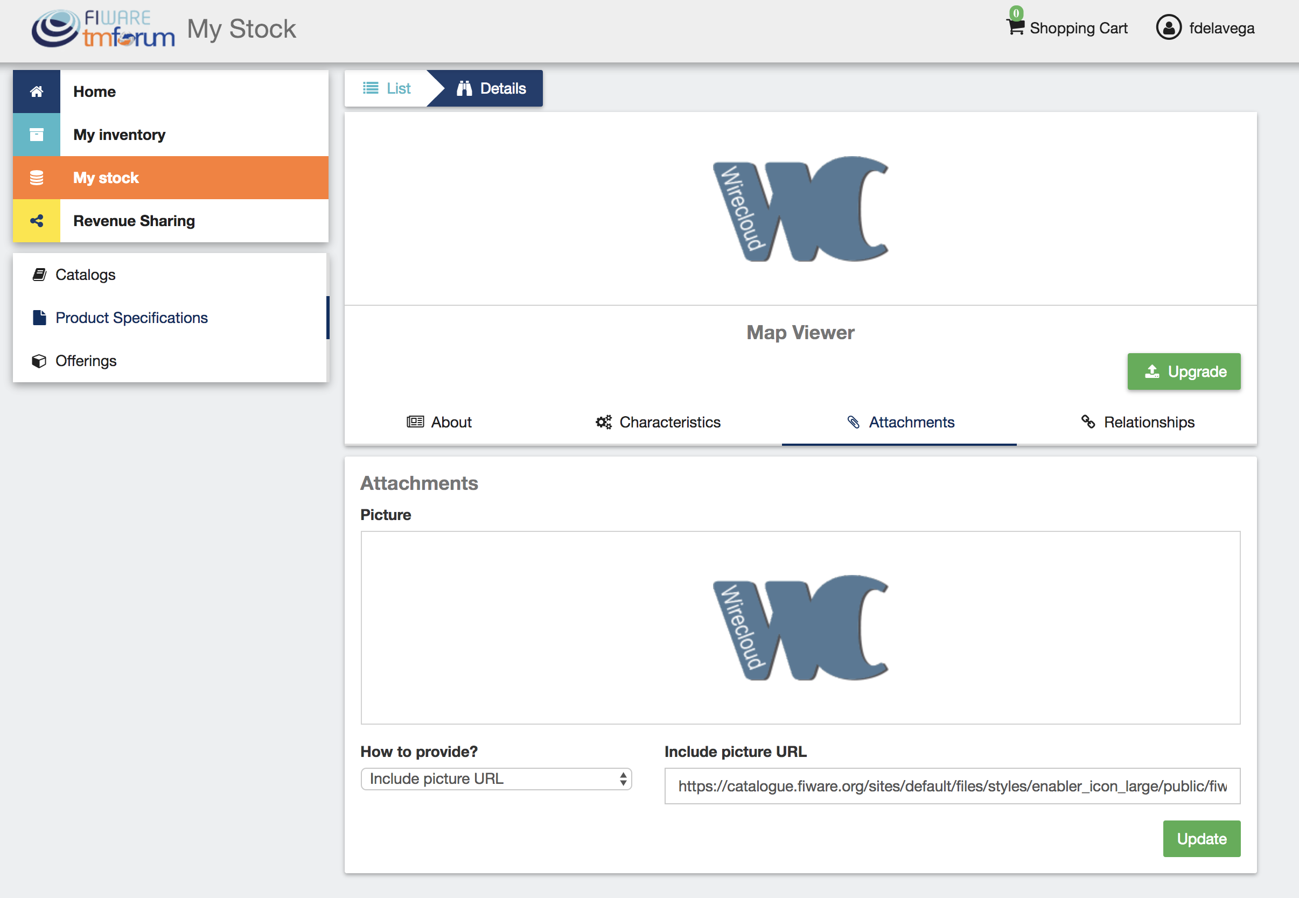This screenshot has height=898, width=1299.
Task: Open the fdelavega user menu
Action: click(x=1205, y=27)
